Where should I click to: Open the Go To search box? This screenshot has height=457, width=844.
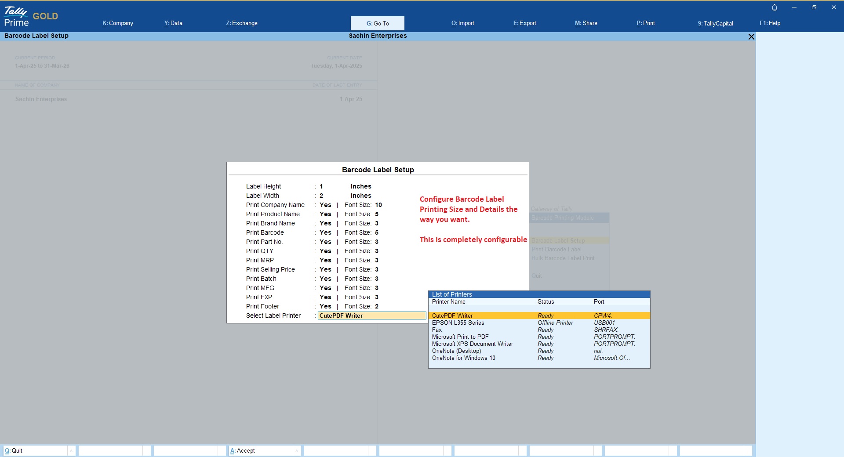(x=377, y=23)
